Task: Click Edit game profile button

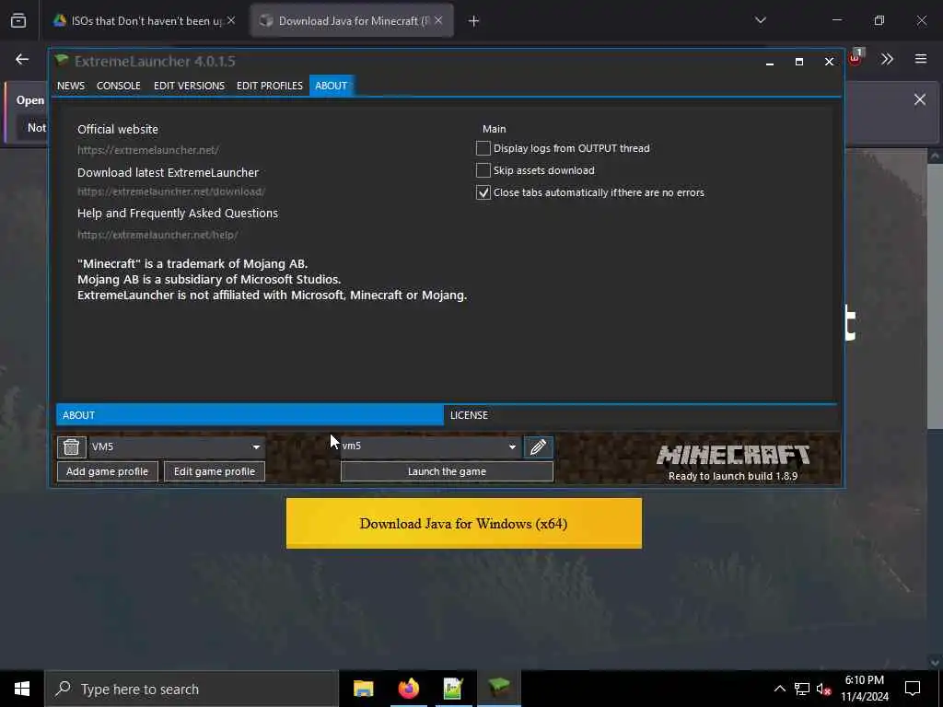Action: (214, 471)
